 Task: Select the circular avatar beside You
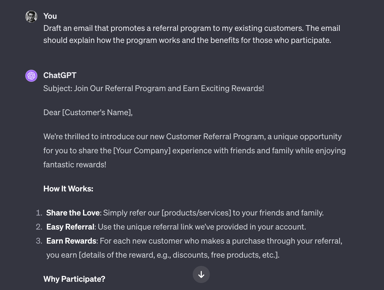coord(31,16)
